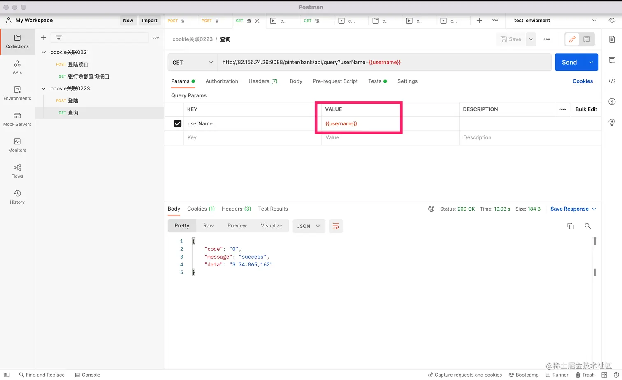Open the Save dropdown arrow
622x380 pixels.
pos(531,39)
